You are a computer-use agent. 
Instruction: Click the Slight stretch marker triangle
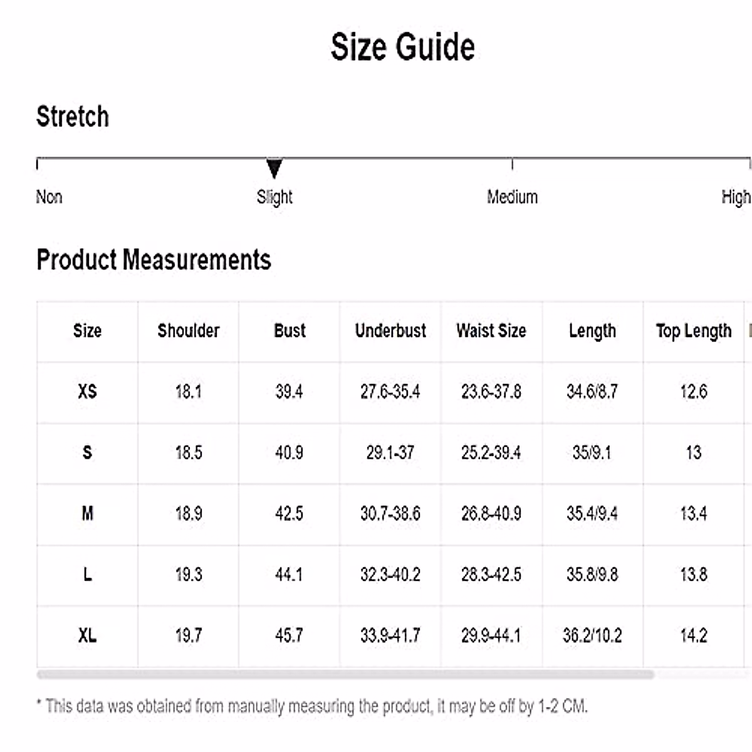click(x=274, y=168)
